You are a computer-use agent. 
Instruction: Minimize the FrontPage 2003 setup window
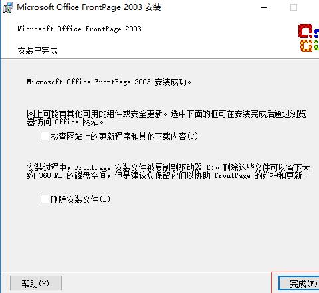264,7
